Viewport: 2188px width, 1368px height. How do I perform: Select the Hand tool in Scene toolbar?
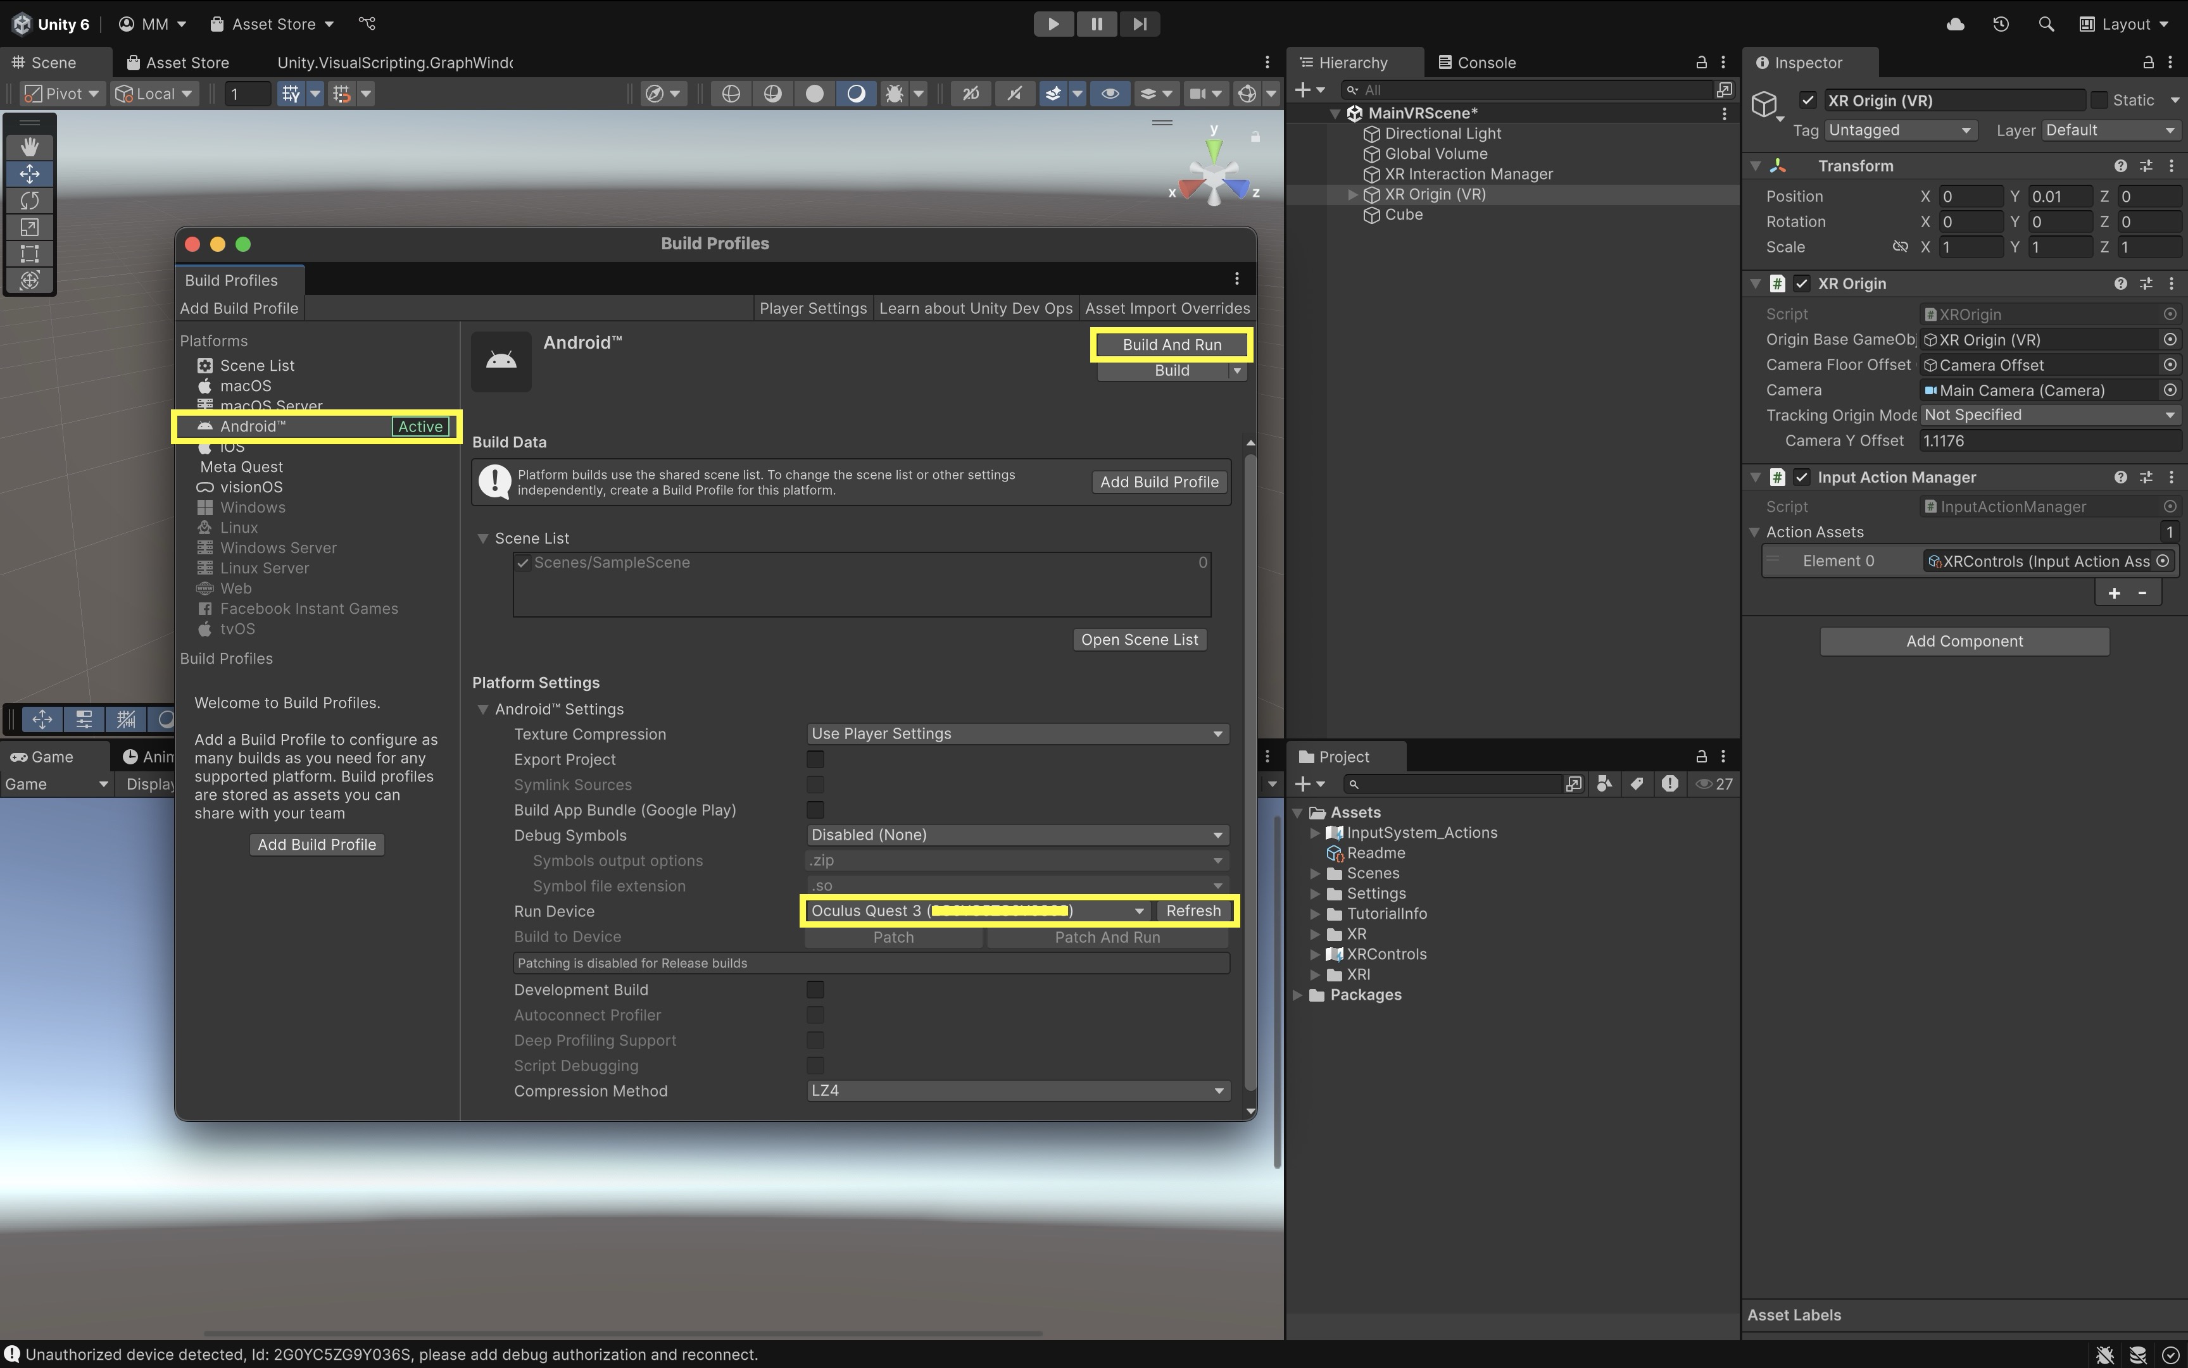pos(29,147)
